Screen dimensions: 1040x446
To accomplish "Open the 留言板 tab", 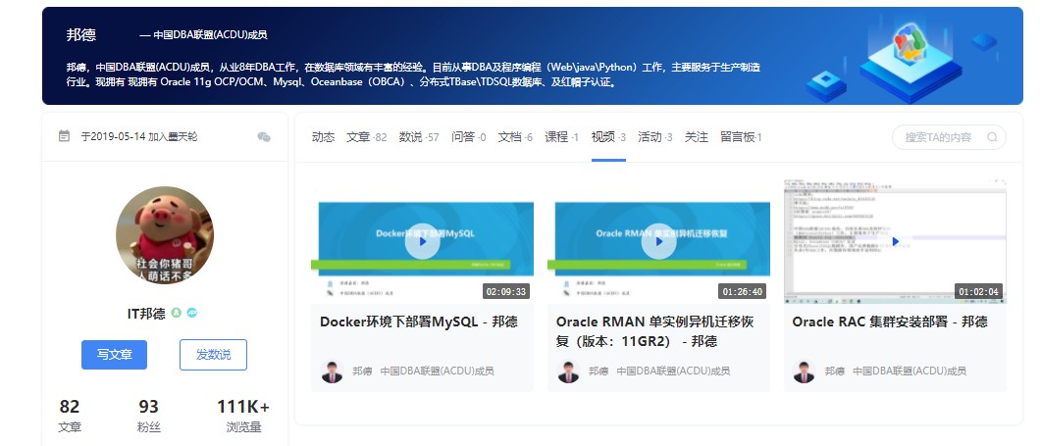I will pos(741,137).
